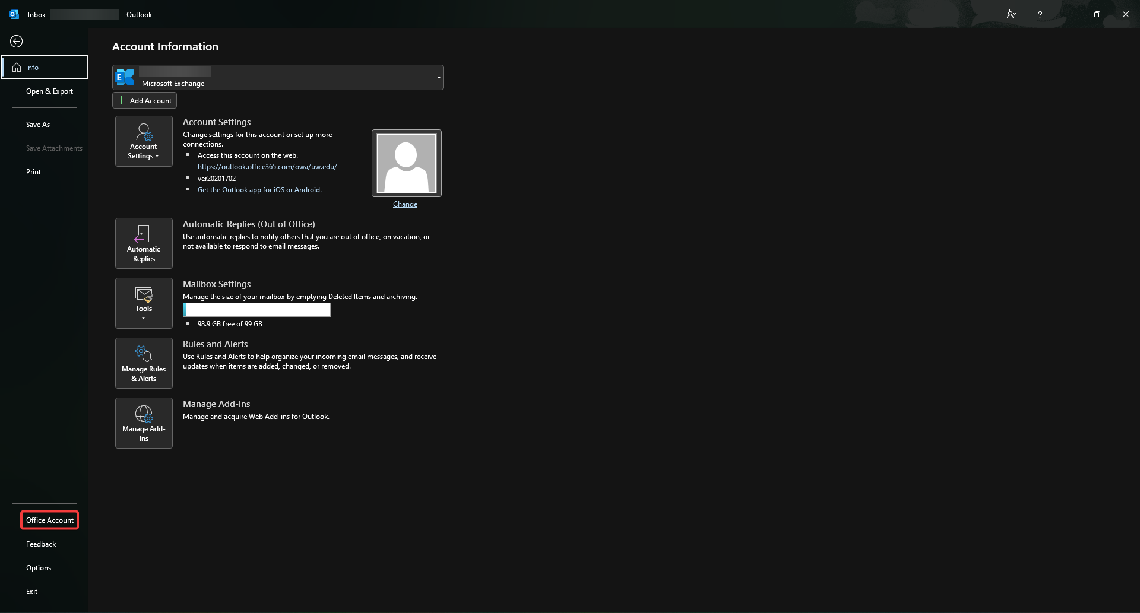Image resolution: width=1140 pixels, height=613 pixels.
Task: Click the '98.9 GB free of 99 GB' text
Action: [x=230, y=324]
